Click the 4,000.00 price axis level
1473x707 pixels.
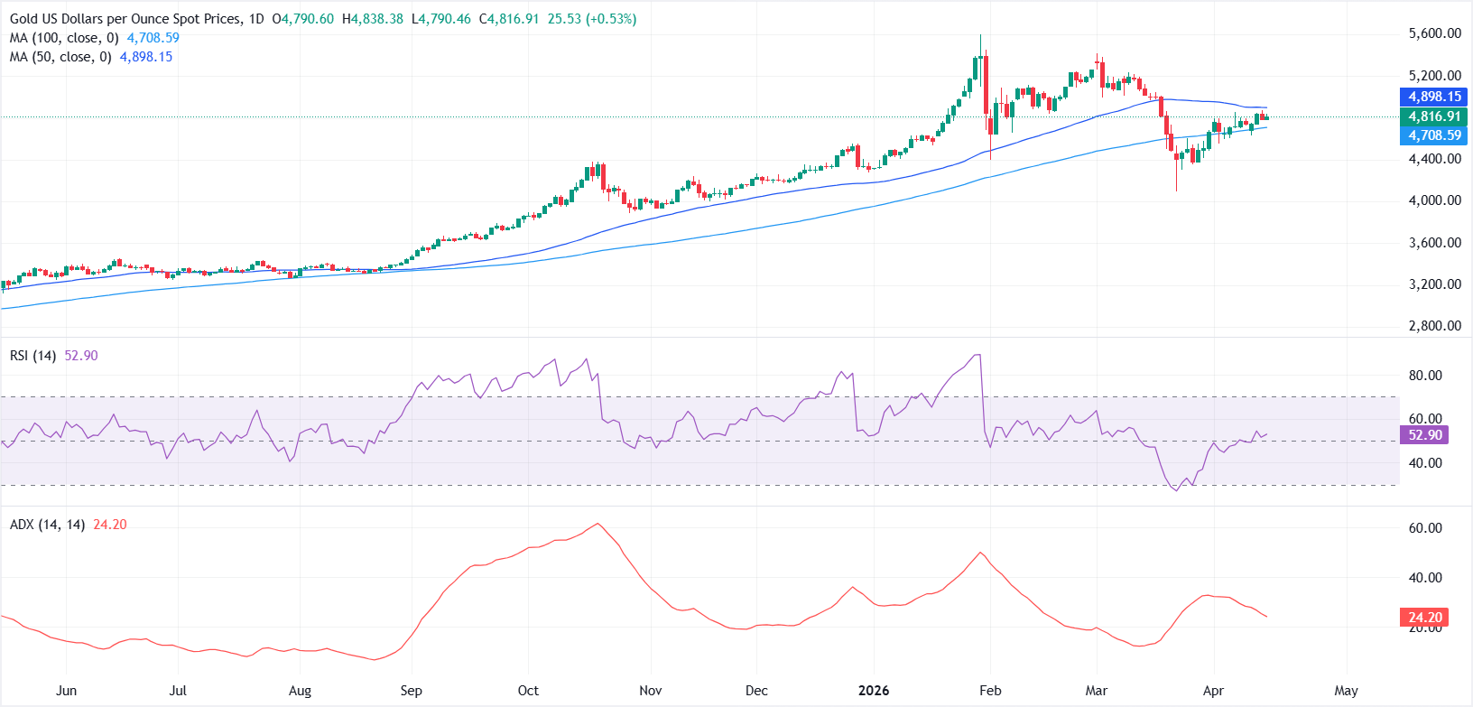click(1434, 200)
